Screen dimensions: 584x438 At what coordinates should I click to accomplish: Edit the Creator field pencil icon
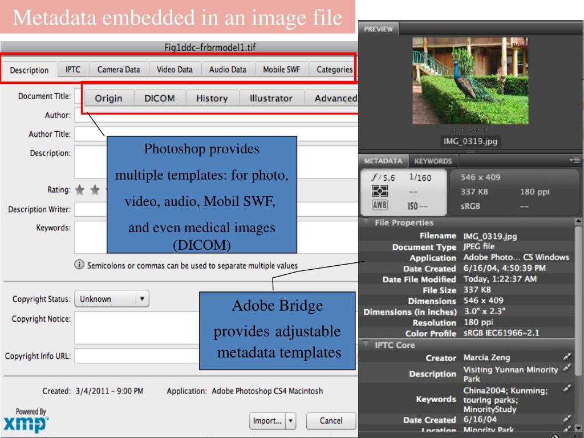click(567, 357)
